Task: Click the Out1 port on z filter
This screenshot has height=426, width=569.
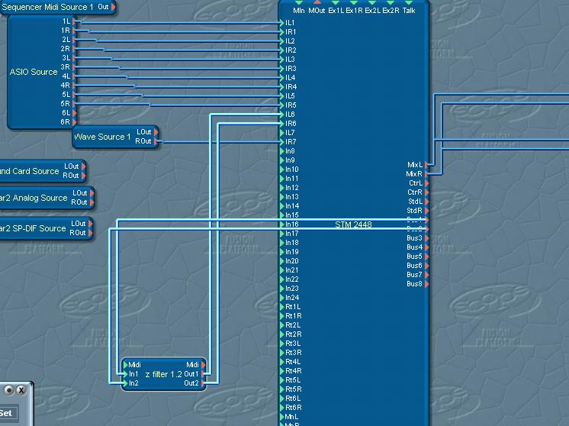Action: coord(203,373)
